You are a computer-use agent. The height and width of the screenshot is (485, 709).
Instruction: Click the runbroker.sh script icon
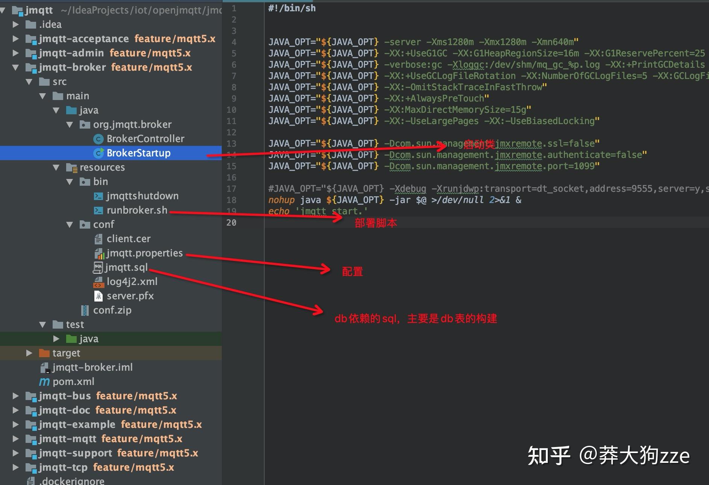98,210
